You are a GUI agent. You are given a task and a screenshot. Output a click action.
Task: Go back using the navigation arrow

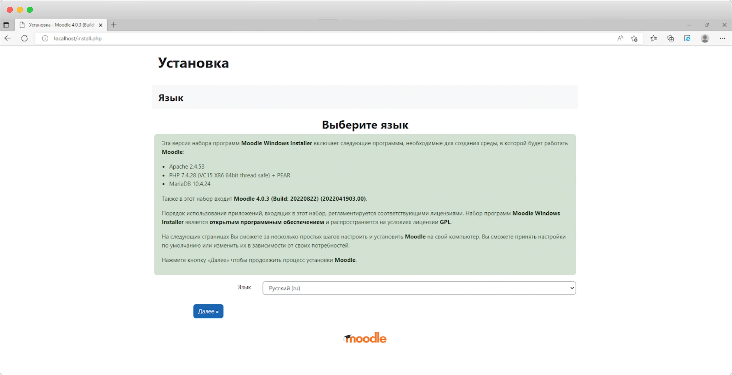pyautogui.click(x=7, y=38)
